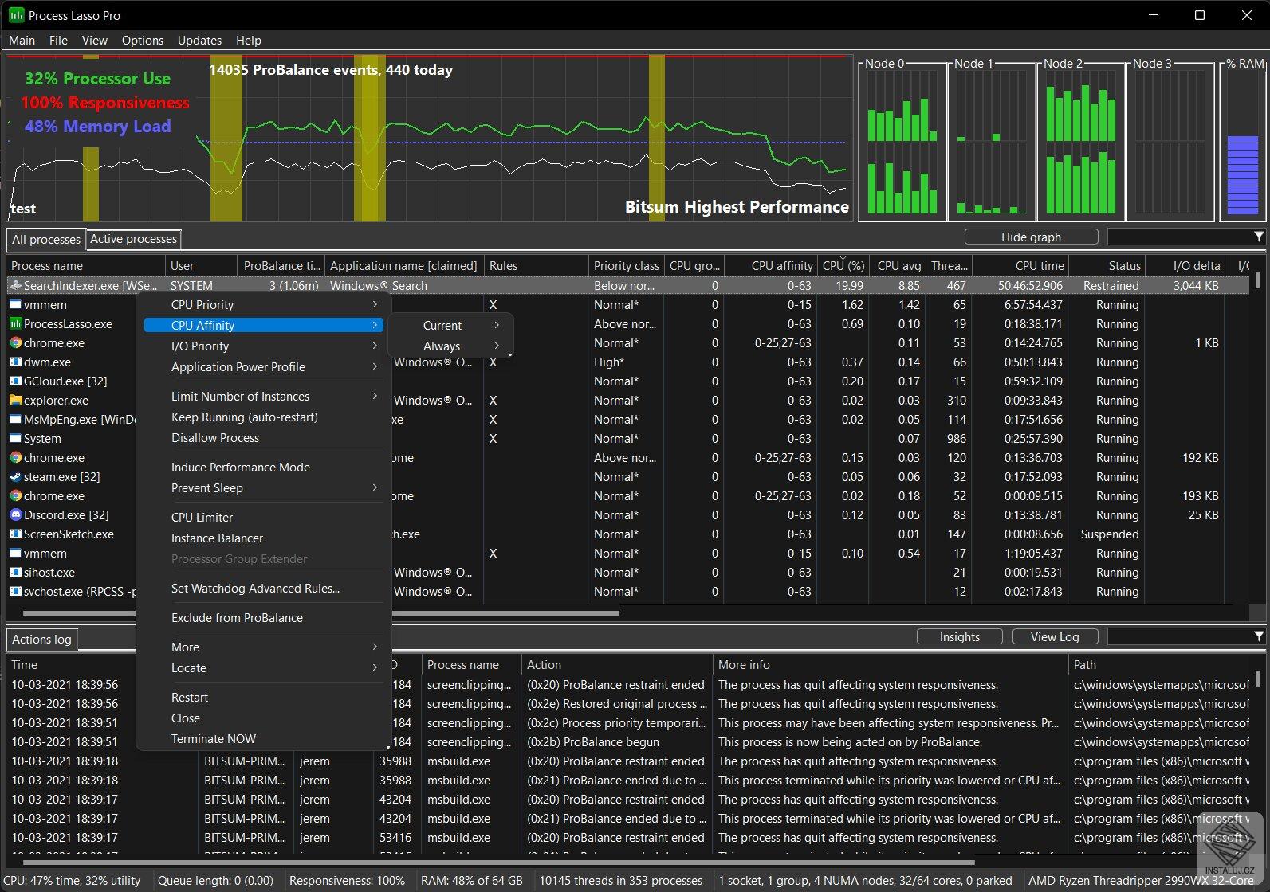The height and width of the screenshot is (892, 1270).
Task: Open the Prevent Sleep submenu
Action: click(x=264, y=487)
